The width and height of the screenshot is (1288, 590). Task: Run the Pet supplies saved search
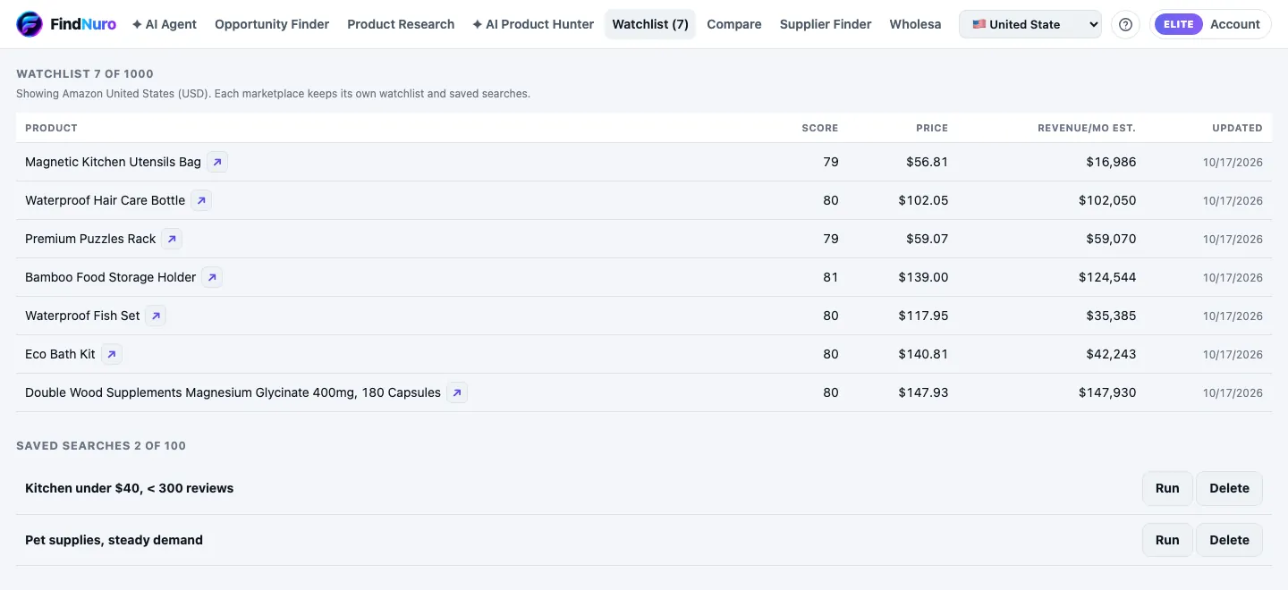point(1167,540)
